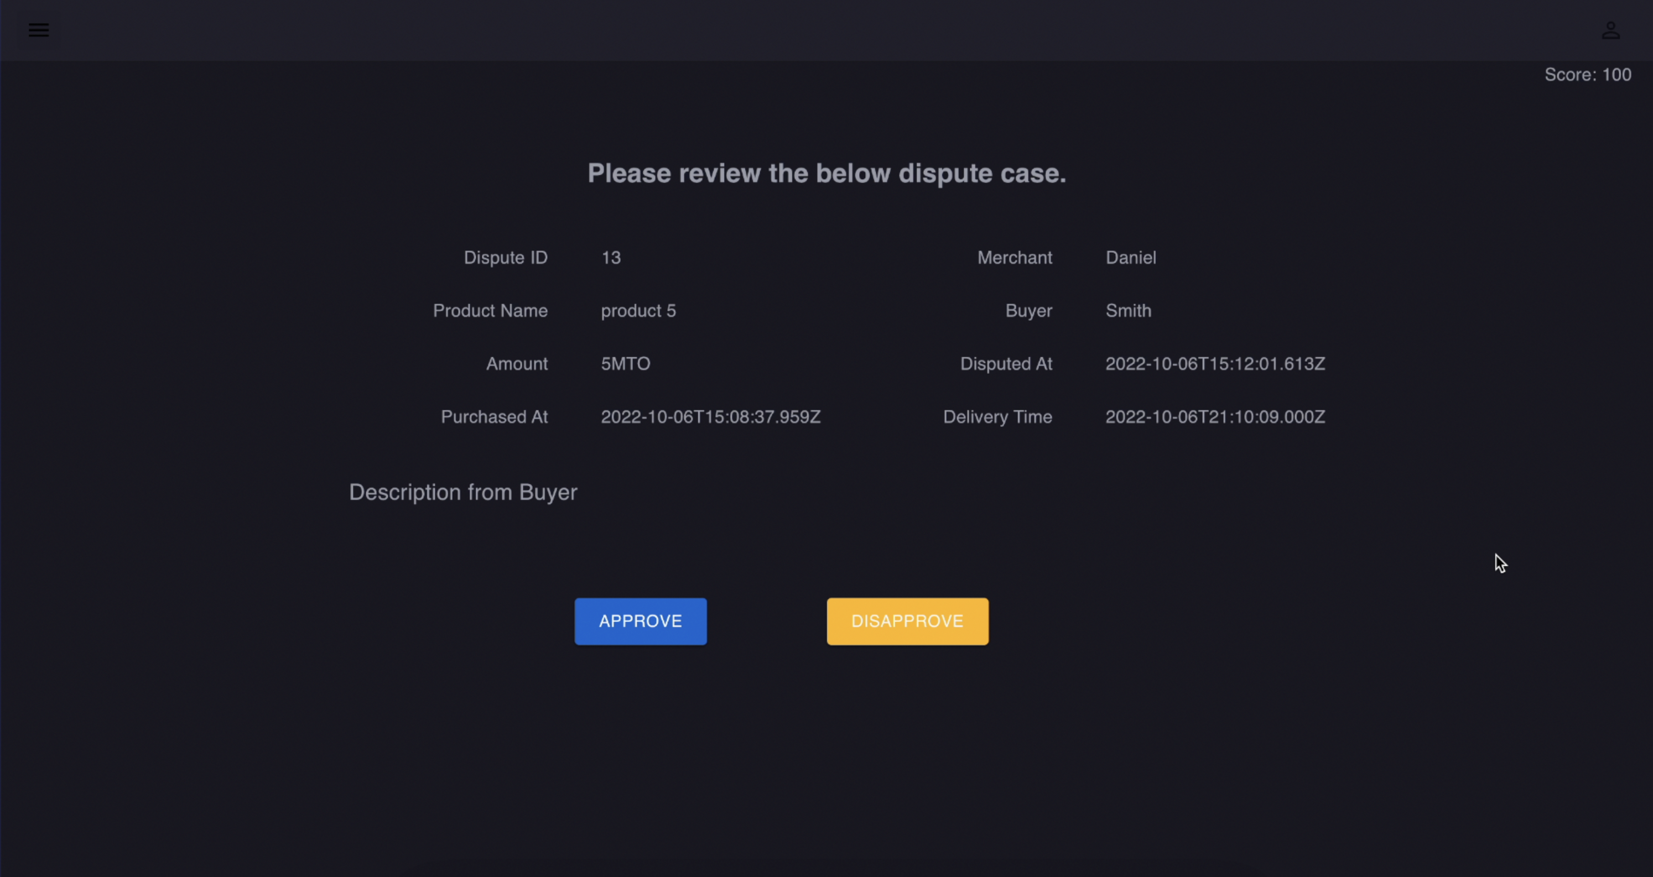The width and height of the screenshot is (1653, 877).
Task: Open the hamburger navigation menu
Action: (x=39, y=30)
